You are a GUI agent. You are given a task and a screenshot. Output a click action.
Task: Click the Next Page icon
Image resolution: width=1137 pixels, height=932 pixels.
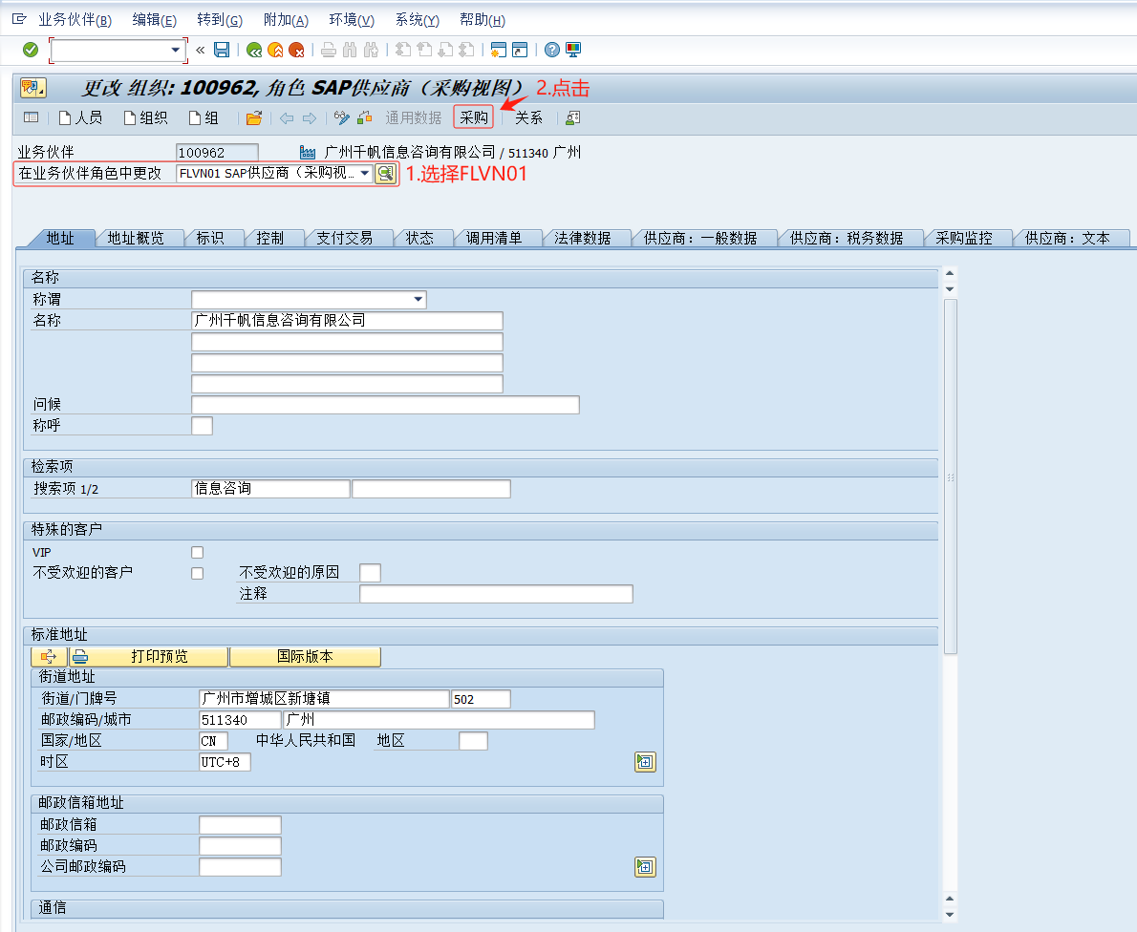[x=446, y=50]
